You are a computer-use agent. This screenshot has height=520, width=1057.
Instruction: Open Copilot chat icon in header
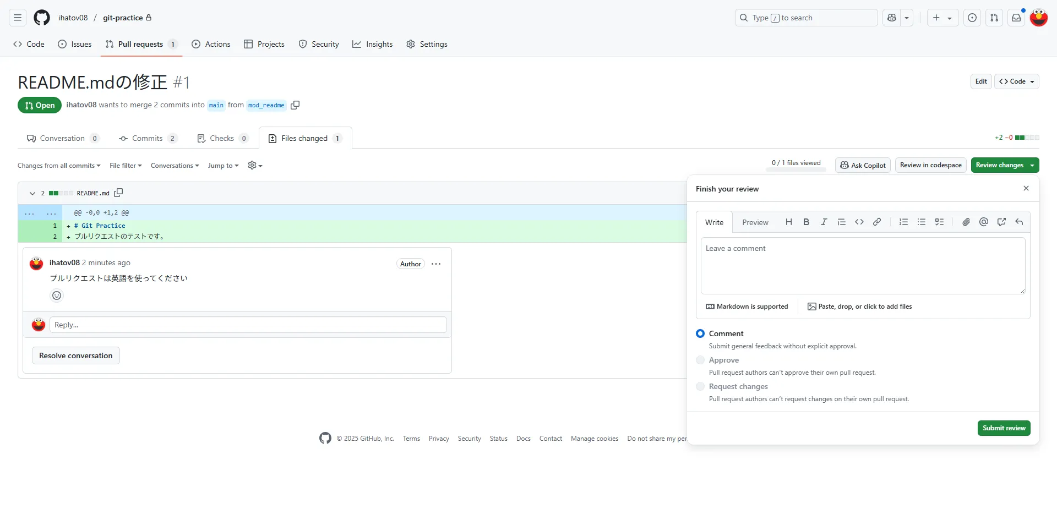point(892,18)
